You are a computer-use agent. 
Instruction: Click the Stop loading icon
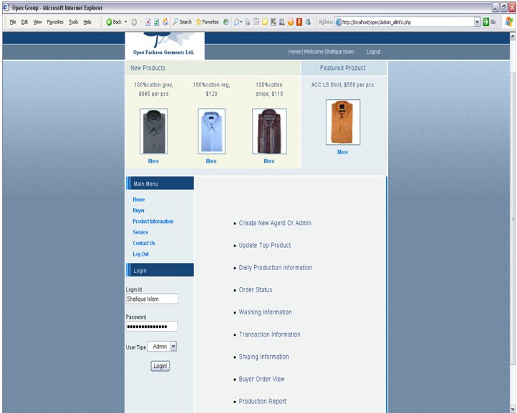tap(148, 22)
